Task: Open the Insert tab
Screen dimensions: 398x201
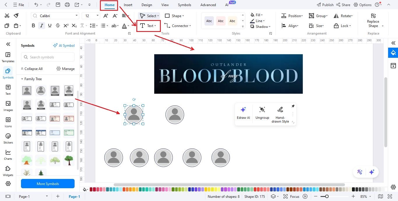Action: pyautogui.click(x=128, y=5)
